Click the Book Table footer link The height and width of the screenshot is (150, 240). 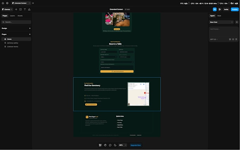click(120, 127)
